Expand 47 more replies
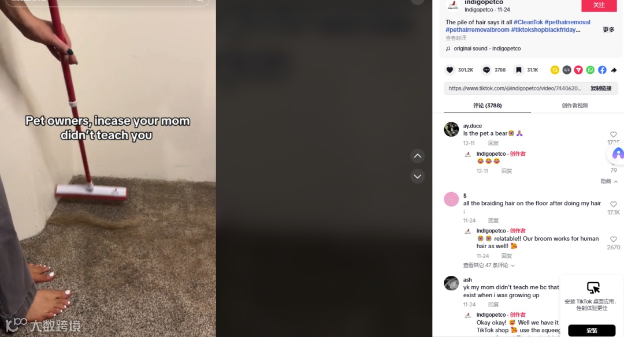The width and height of the screenshot is (624, 337). tap(489, 265)
